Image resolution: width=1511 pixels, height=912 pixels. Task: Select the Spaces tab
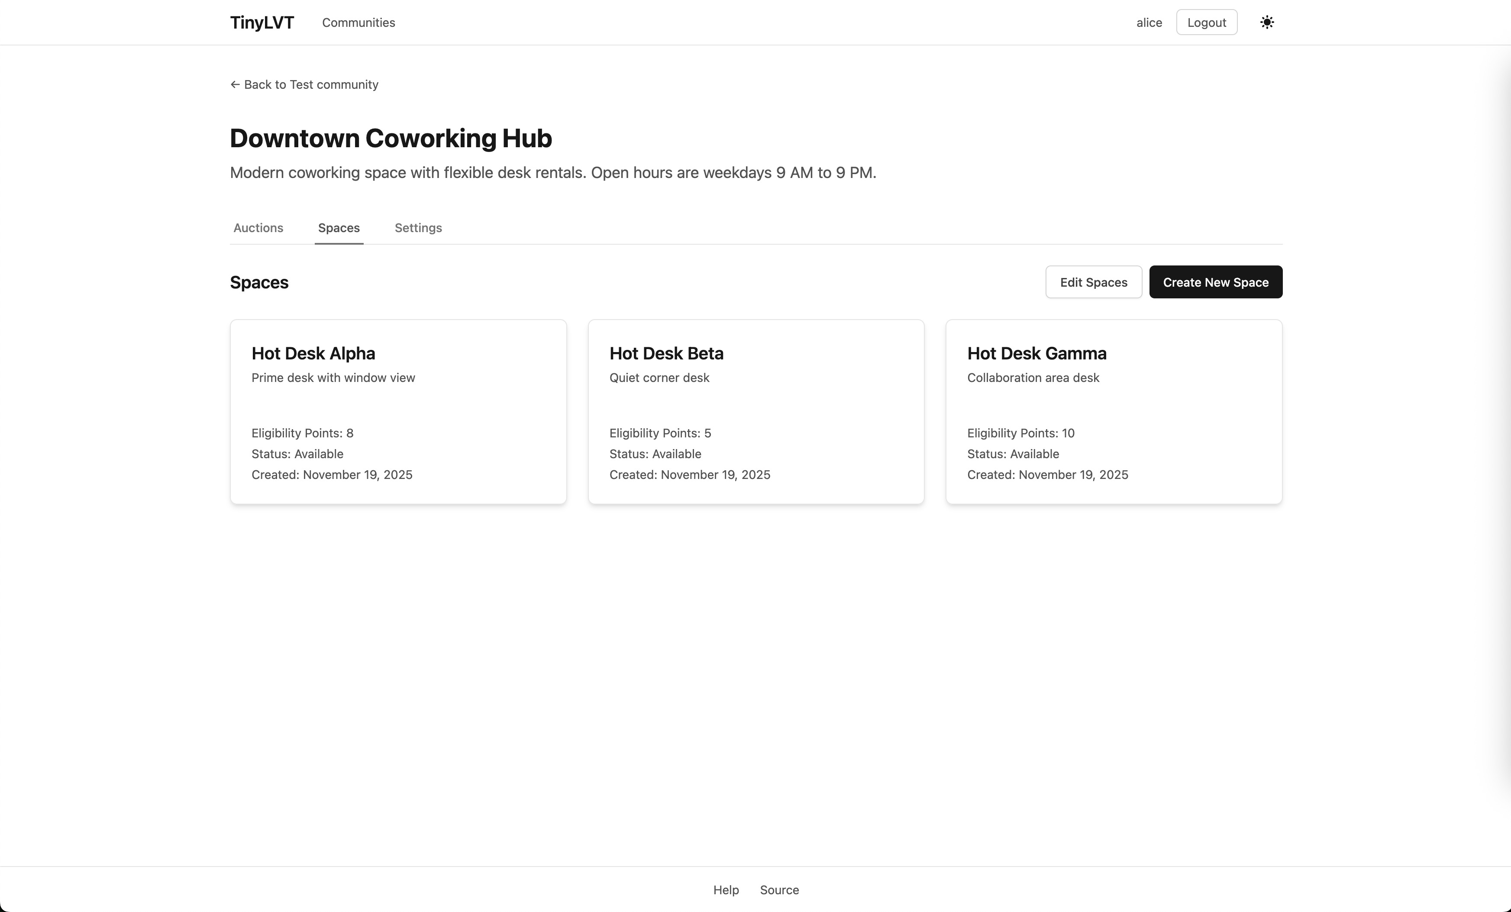pos(339,227)
